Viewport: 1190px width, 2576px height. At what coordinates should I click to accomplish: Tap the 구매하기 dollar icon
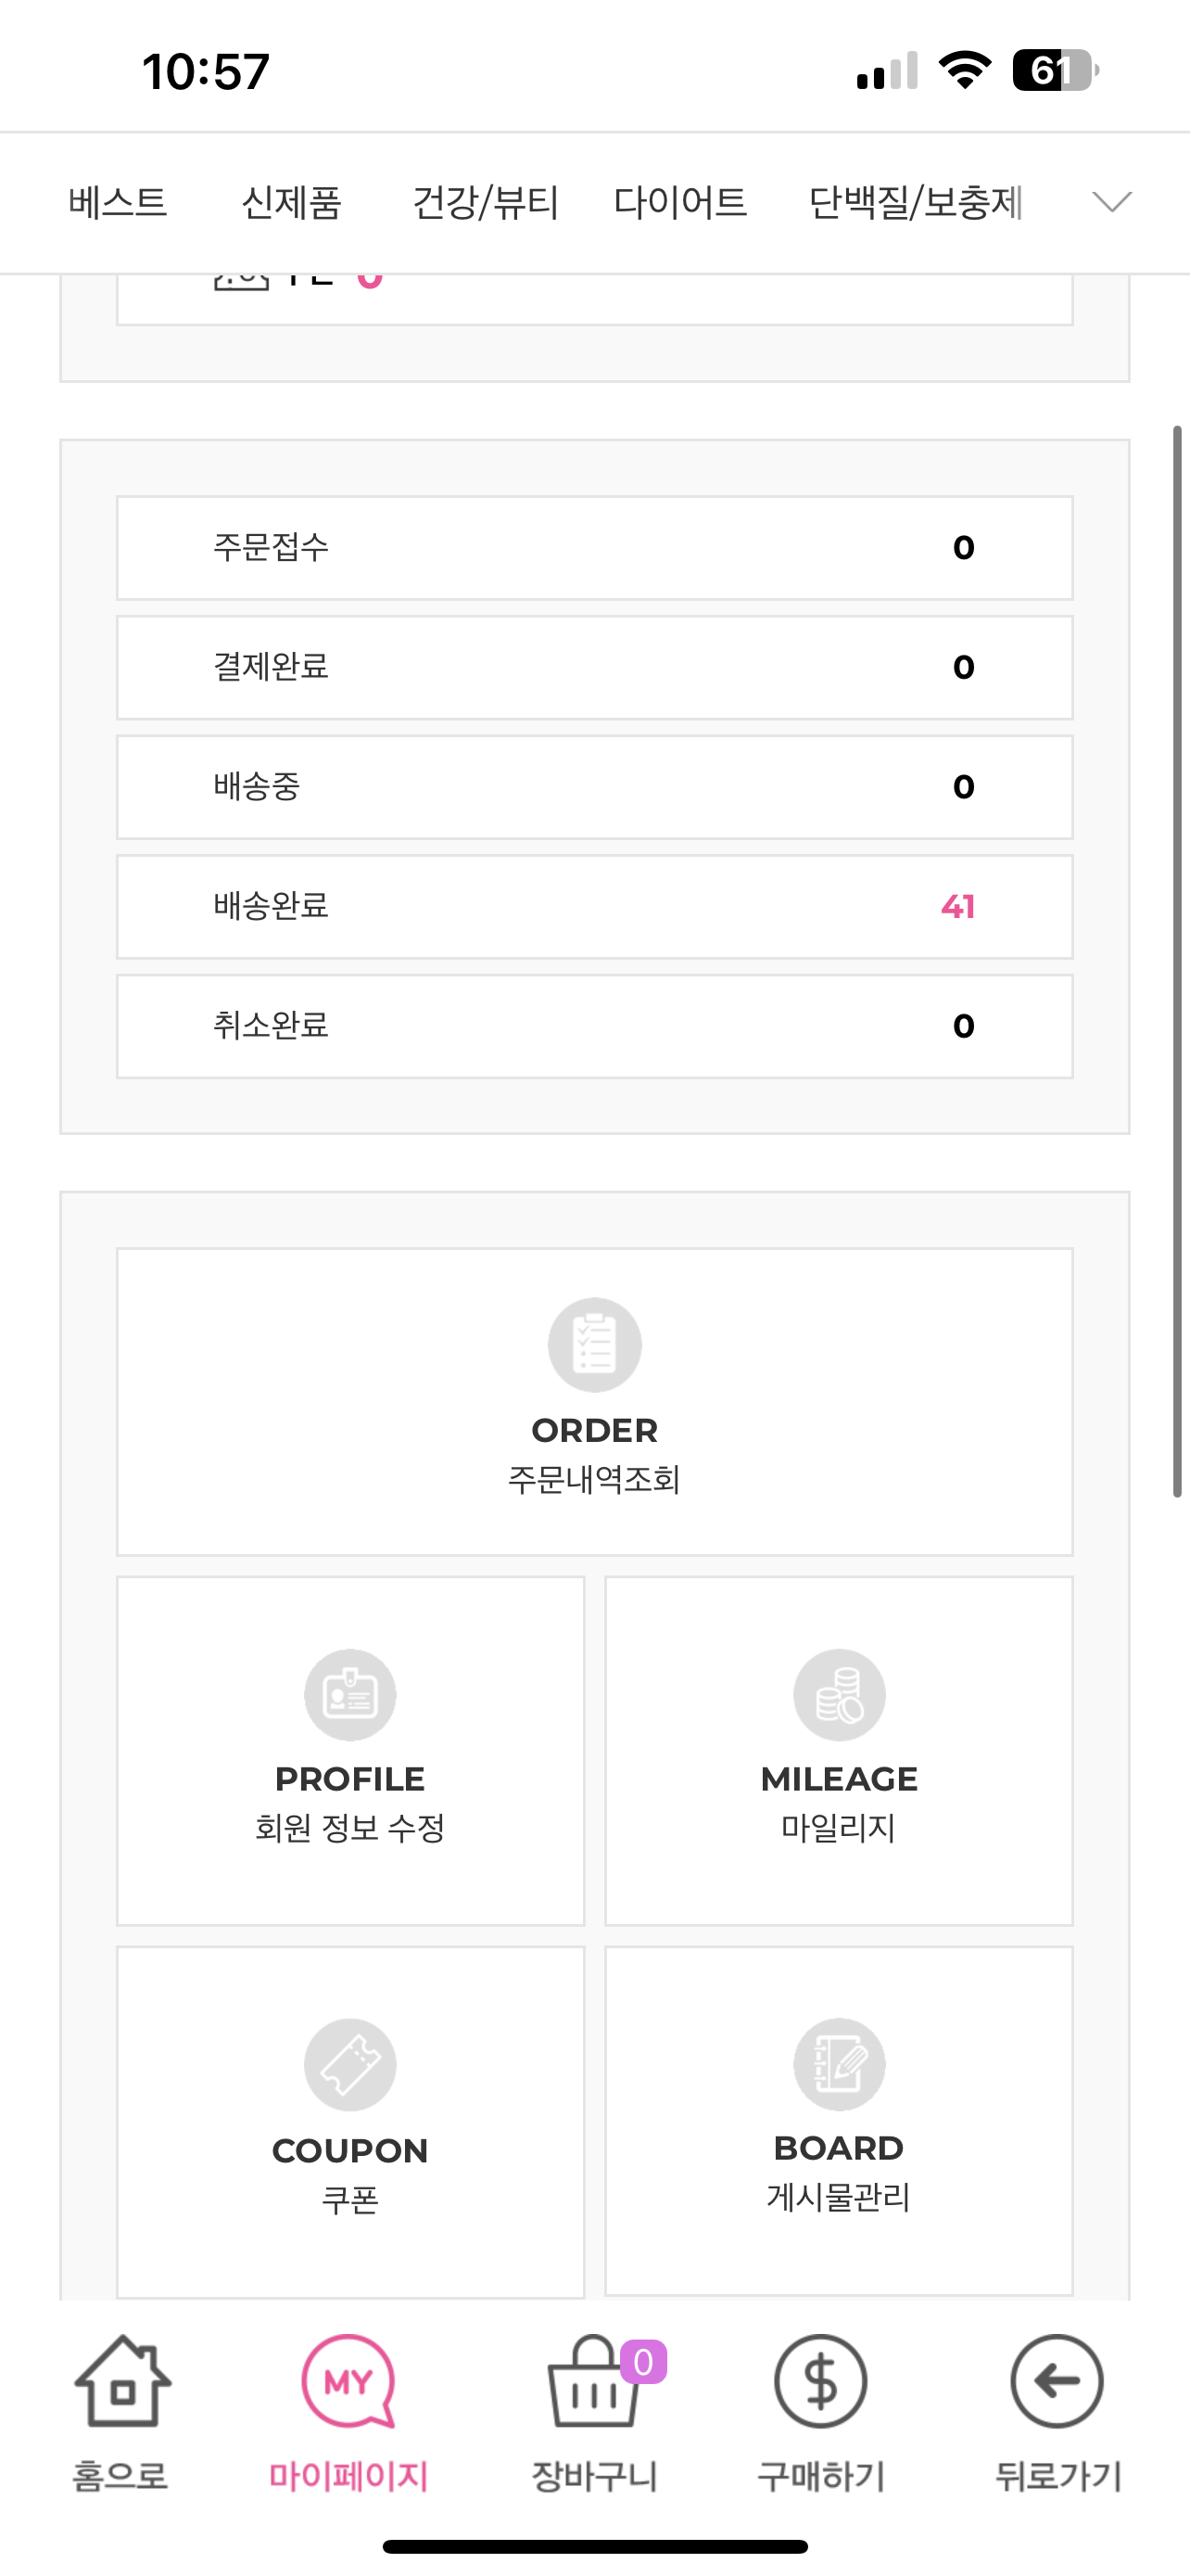pos(820,2382)
